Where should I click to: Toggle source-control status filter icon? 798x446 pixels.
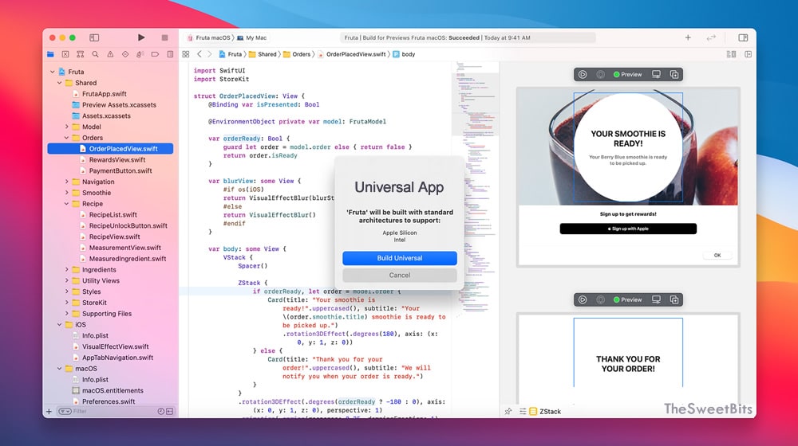pos(169,412)
